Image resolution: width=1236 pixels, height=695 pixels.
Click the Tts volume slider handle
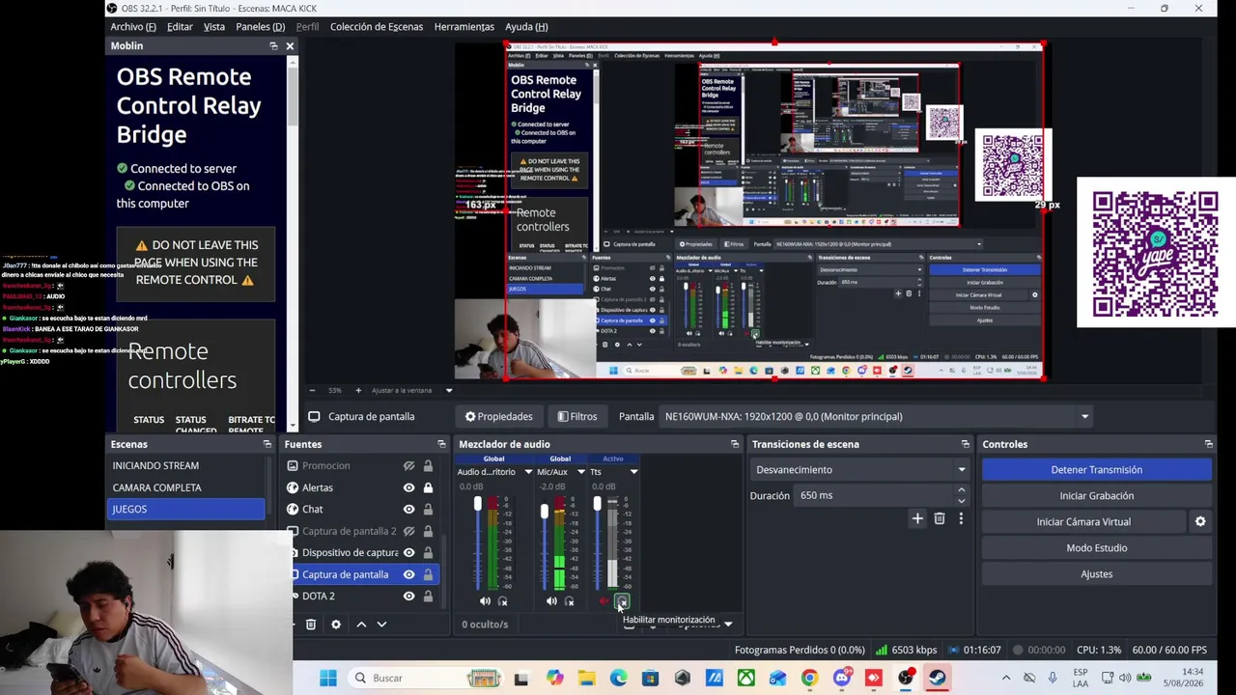[x=597, y=504]
